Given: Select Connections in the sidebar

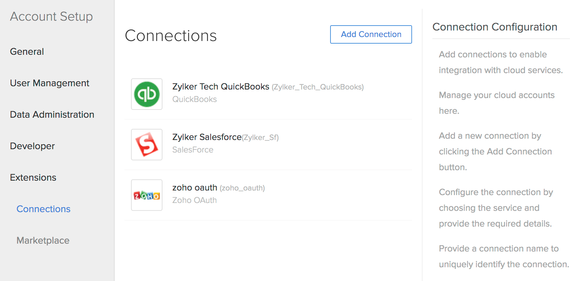Looking at the screenshot, I should [x=43, y=209].
